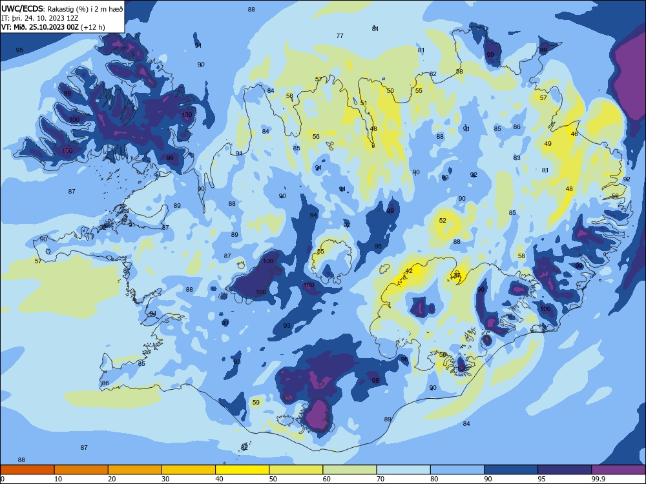Click the light green 60–70 legend band
The width and height of the screenshot is (646, 484).
(x=349, y=470)
